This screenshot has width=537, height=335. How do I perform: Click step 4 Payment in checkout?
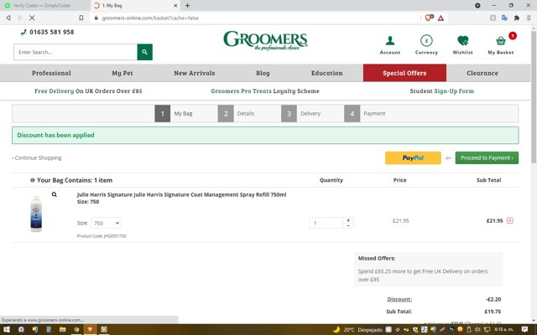pyautogui.click(x=365, y=114)
